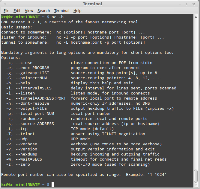Click 'close connection on EOF from stdin' description
This screenshot has width=200, height=189.
click(x=112, y=63)
